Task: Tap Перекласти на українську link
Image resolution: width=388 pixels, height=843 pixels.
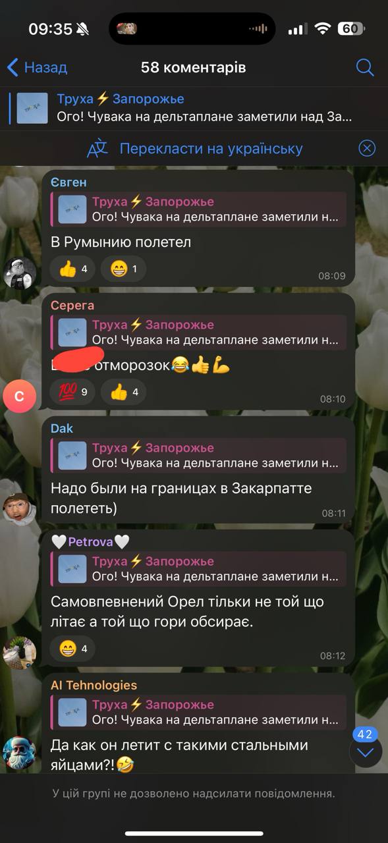Action: pyautogui.click(x=211, y=148)
